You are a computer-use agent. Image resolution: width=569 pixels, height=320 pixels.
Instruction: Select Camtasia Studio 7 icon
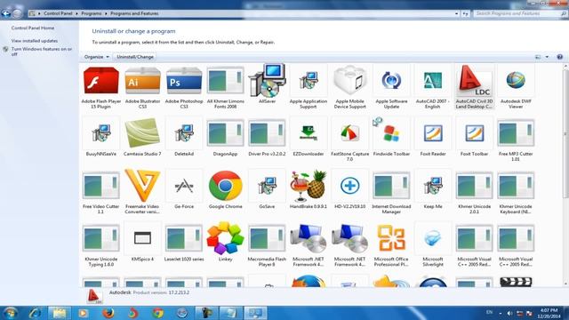click(142, 133)
